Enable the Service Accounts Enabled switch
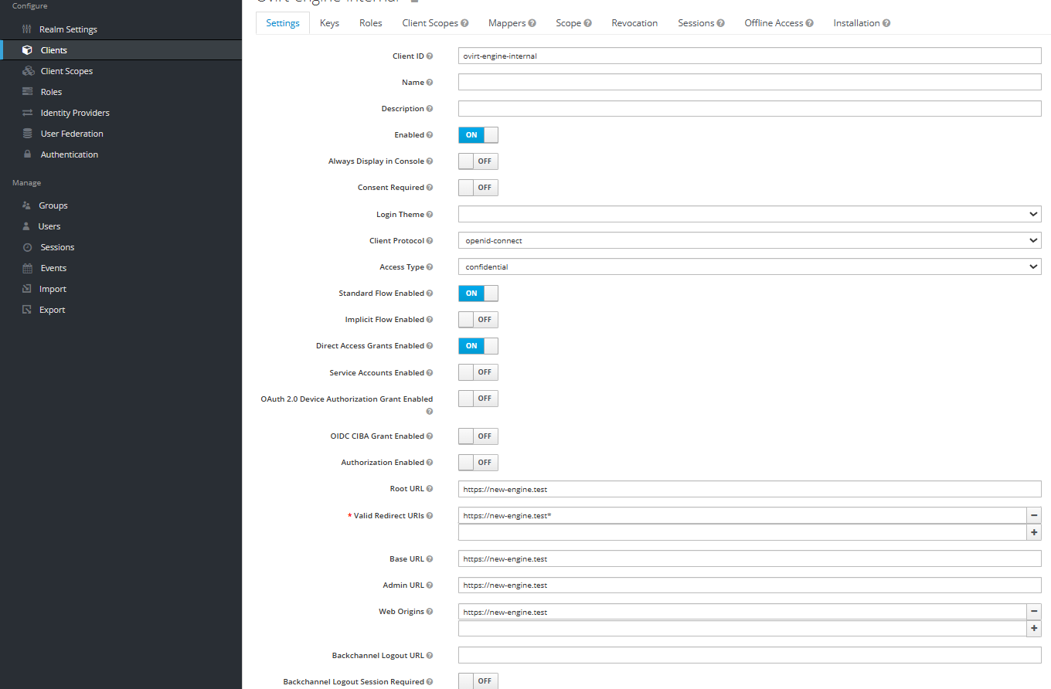This screenshot has height=689, width=1051. [x=478, y=372]
